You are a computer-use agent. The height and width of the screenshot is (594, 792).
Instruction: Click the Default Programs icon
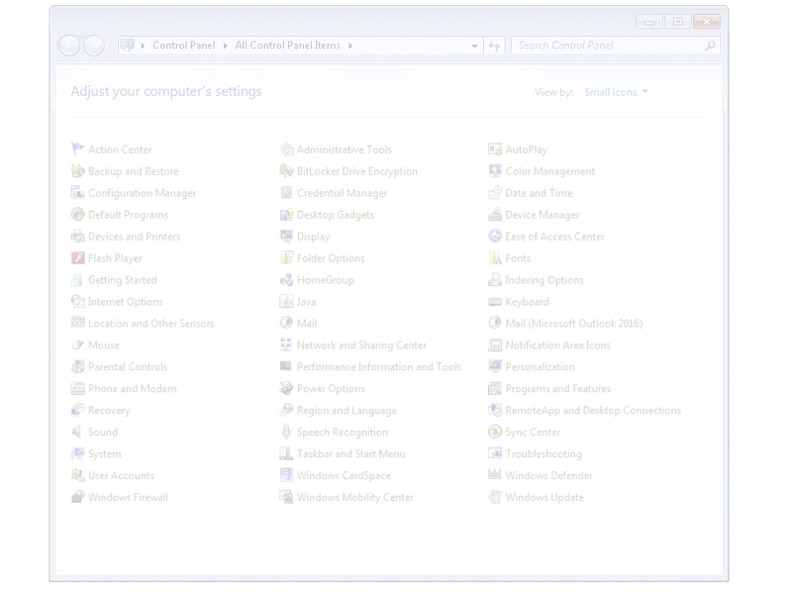77,214
